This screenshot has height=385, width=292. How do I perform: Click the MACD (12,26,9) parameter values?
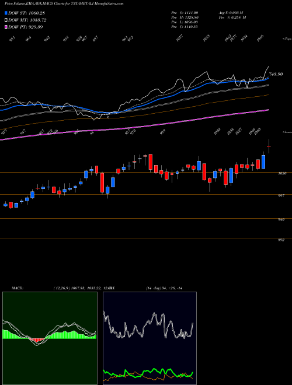80,288
